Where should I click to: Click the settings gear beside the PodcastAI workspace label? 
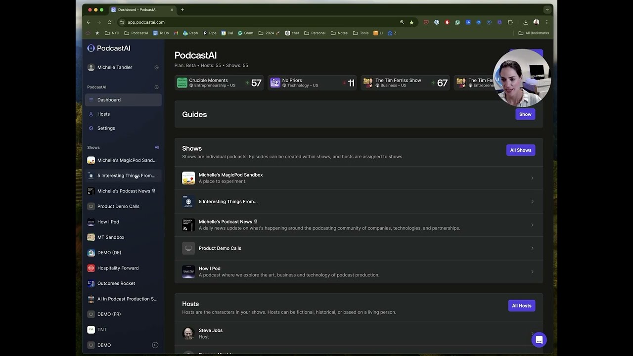(156, 87)
